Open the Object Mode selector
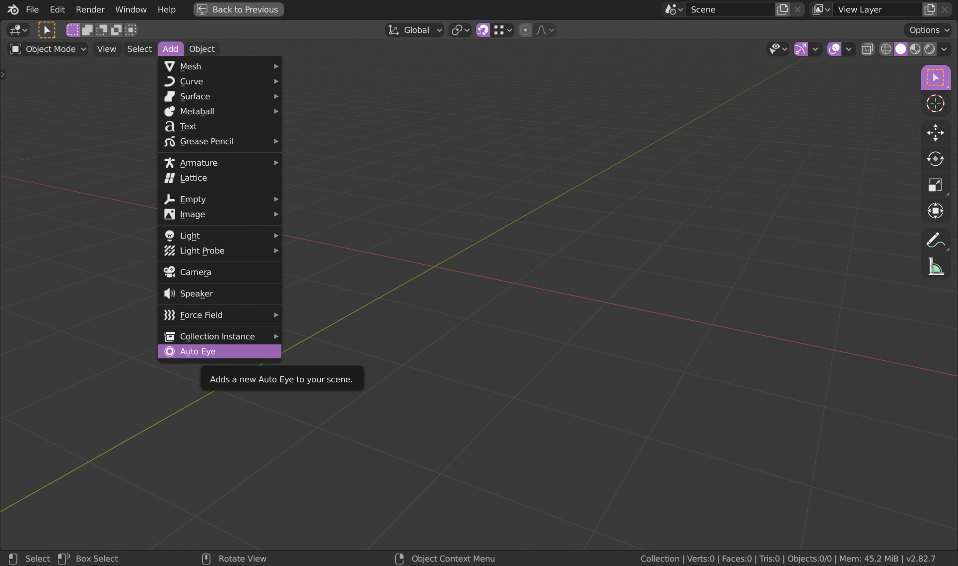The width and height of the screenshot is (958, 566). click(x=47, y=49)
